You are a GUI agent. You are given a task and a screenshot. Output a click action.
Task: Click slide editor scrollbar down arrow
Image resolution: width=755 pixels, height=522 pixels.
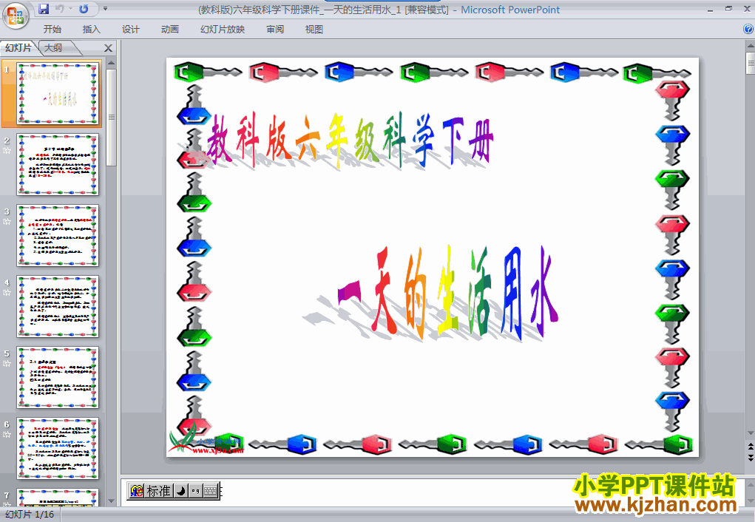tap(750, 433)
